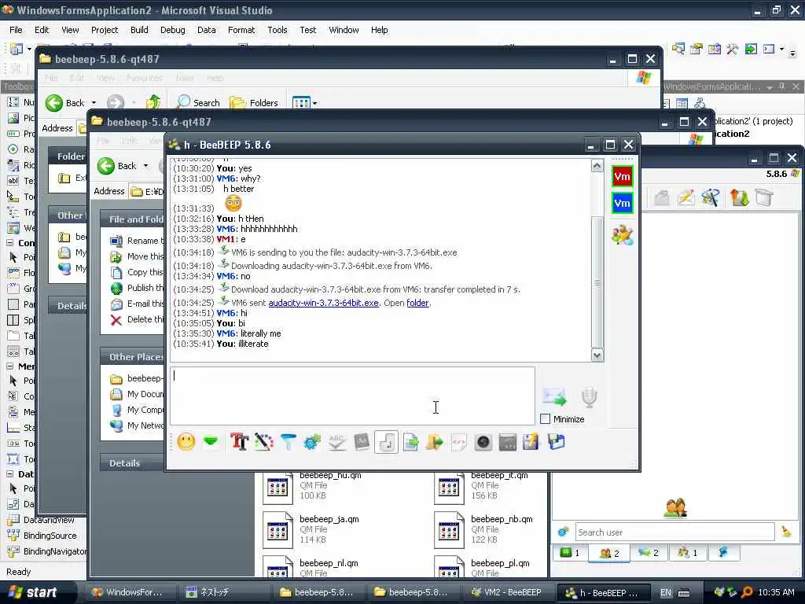Image resolution: width=805 pixels, height=604 pixels.
Task: Select the blue Vm user avatar
Action: pos(623,203)
